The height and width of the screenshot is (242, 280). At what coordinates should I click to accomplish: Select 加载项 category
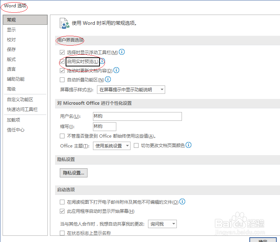[x=25, y=120]
